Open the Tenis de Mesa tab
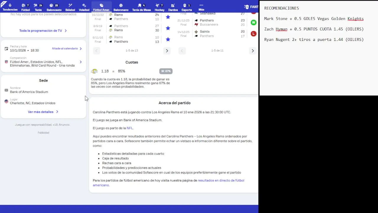 pyautogui.click(x=141, y=7)
